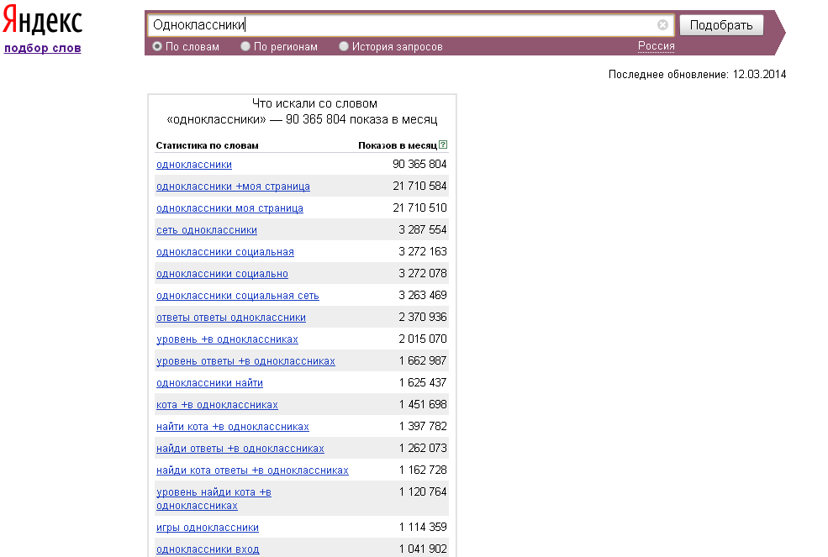The width and height of the screenshot is (828, 557).
Task: Click the value 3 272 078
Action: (x=423, y=274)
